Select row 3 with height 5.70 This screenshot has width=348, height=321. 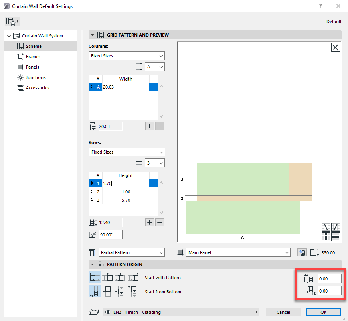tap(123, 200)
